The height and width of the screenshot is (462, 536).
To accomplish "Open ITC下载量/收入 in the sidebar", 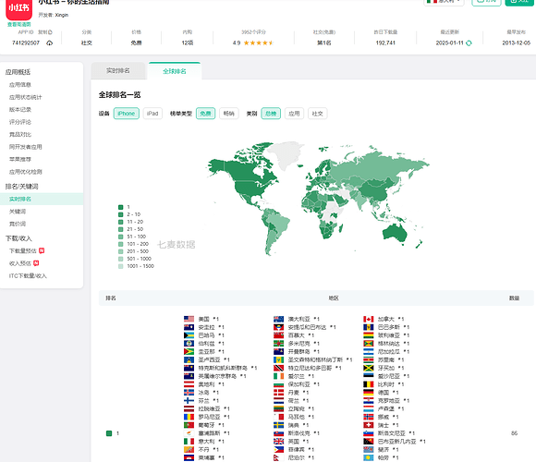I will tap(28, 275).
